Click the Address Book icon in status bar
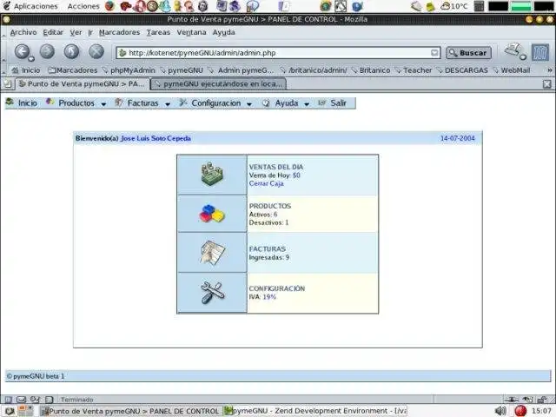 [49, 400]
